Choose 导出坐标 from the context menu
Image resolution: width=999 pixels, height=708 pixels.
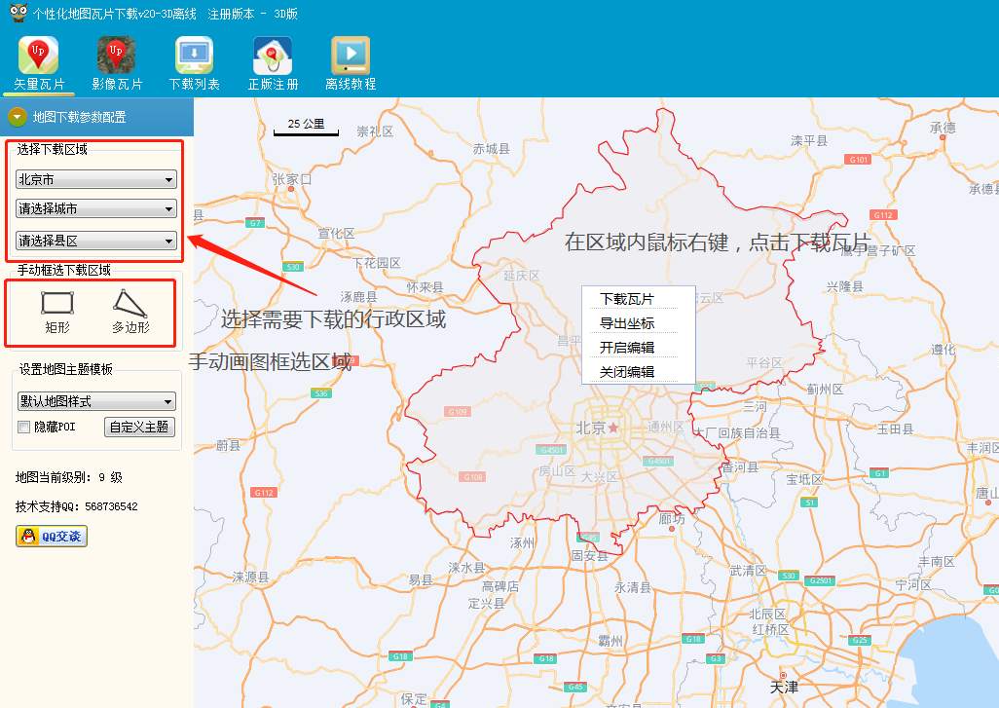(627, 323)
